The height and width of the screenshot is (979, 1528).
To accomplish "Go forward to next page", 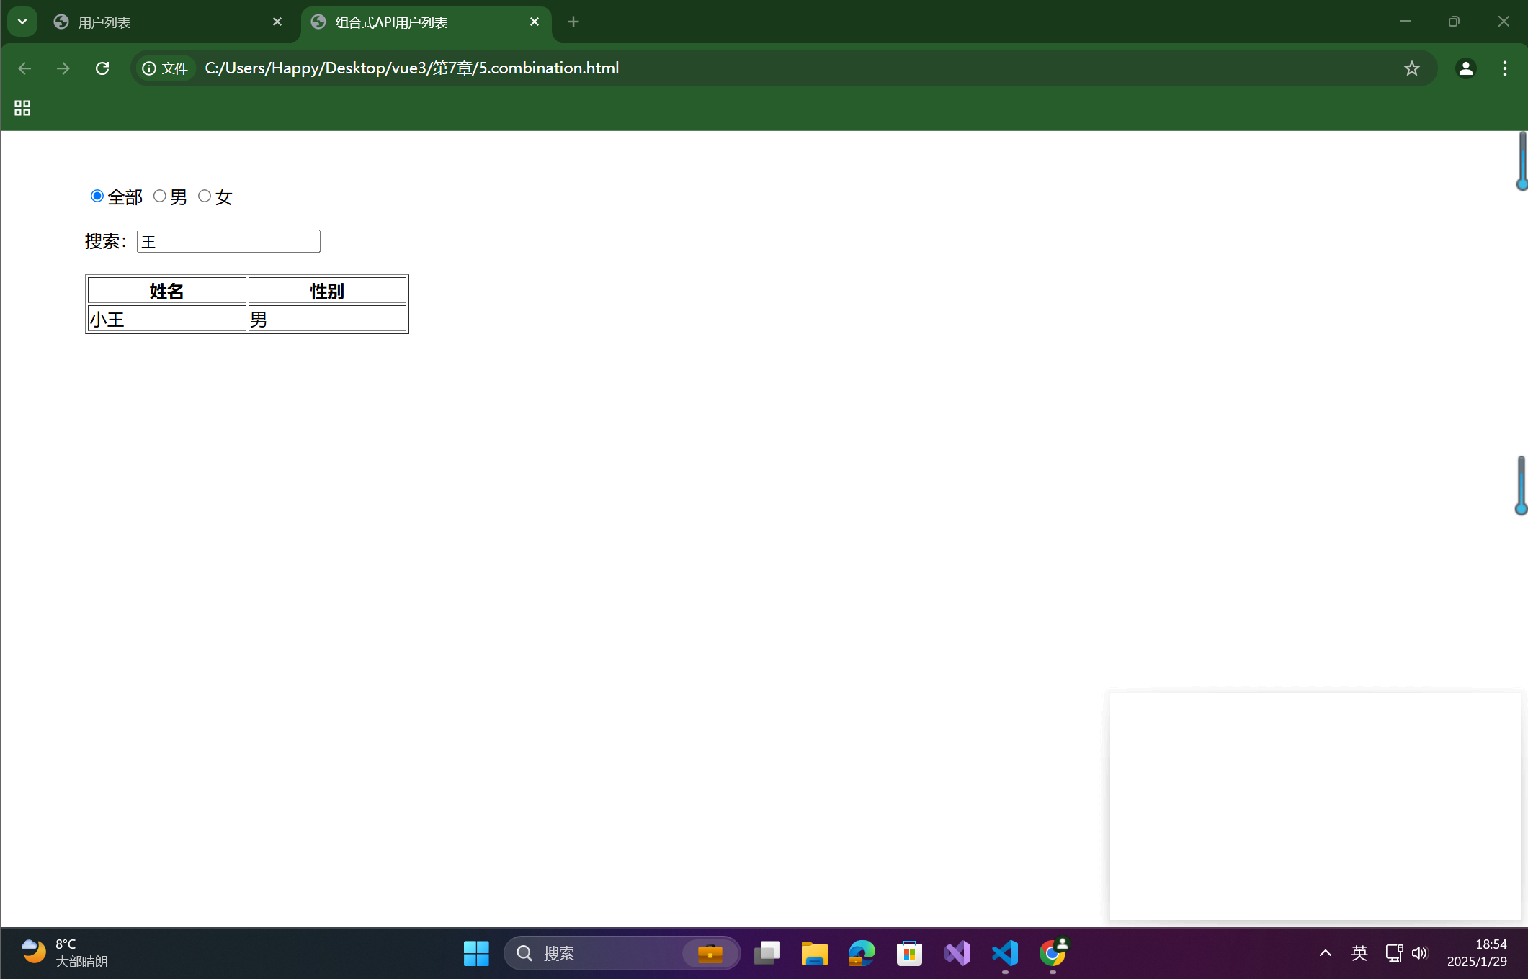I will [x=63, y=68].
